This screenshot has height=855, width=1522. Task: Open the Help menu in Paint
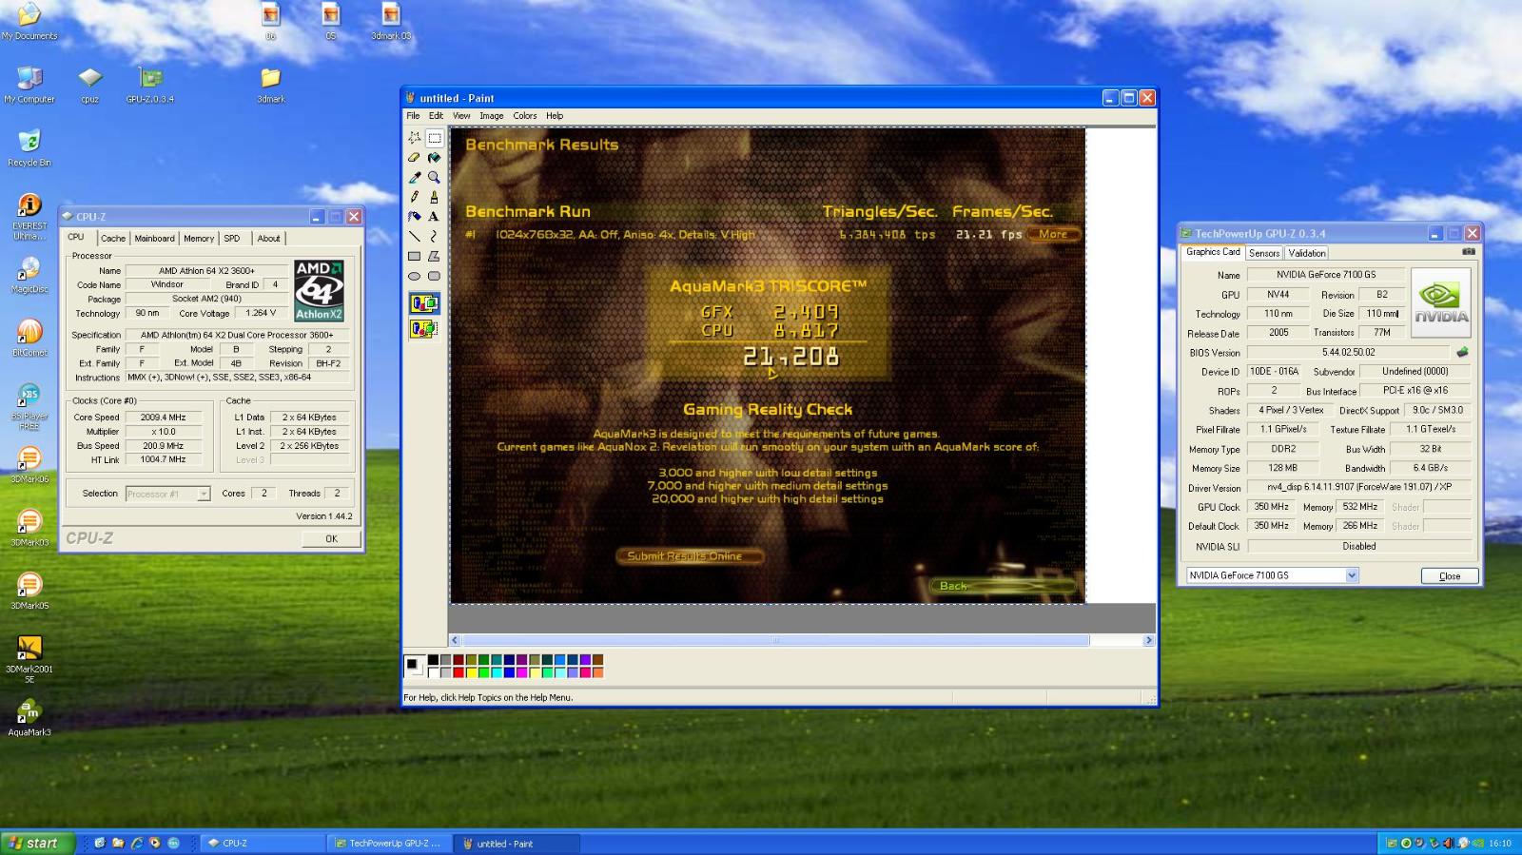(555, 116)
